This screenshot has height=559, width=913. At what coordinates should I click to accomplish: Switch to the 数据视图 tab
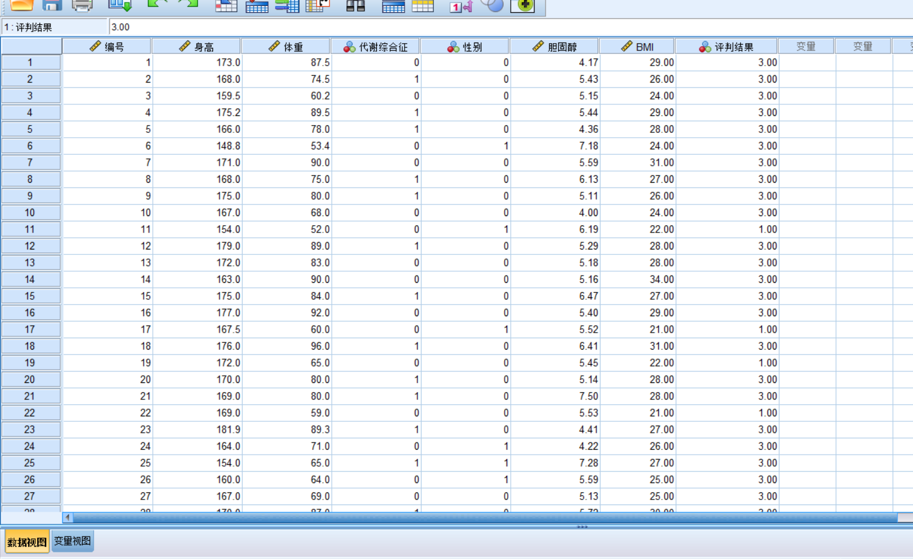(27, 541)
